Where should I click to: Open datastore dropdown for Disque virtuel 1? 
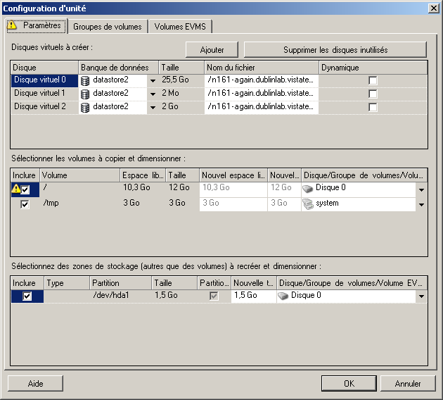(153, 94)
